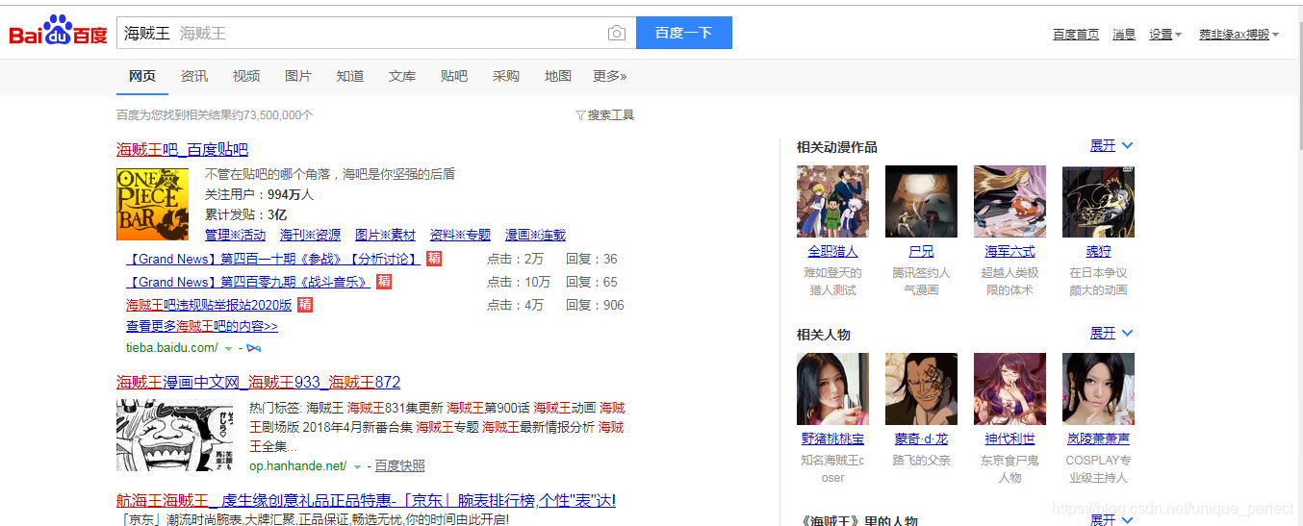Open the green dropdown arrow after op.hanhande.net
The image size is (1303, 526).
pos(357,466)
